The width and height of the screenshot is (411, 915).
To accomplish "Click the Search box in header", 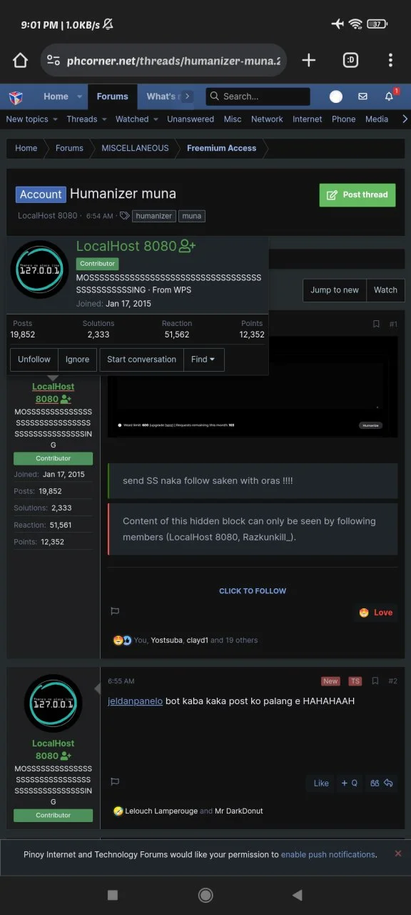I will (x=258, y=97).
